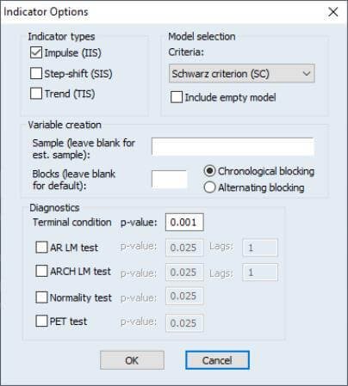The height and width of the screenshot is (386, 348).
Task: Enable the Step-shift (SIS) indicator
Action: tap(36, 73)
